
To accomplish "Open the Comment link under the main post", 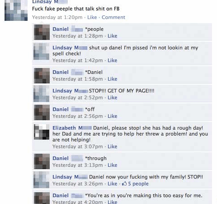I will coord(113,17).
